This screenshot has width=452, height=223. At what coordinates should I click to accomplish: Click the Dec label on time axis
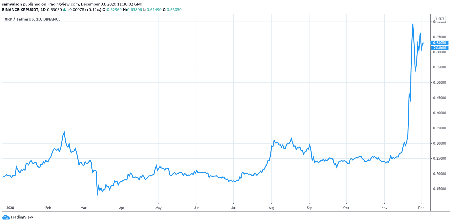pyautogui.click(x=421, y=208)
